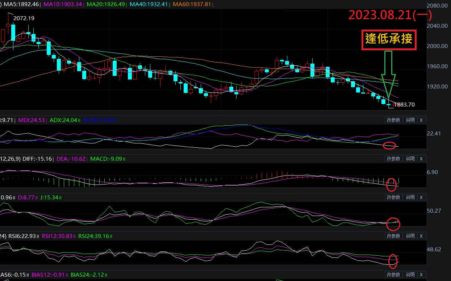451x281 pixels.
Task: Click the small bars icon after ADX:24.04
Action: coord(79,120)
